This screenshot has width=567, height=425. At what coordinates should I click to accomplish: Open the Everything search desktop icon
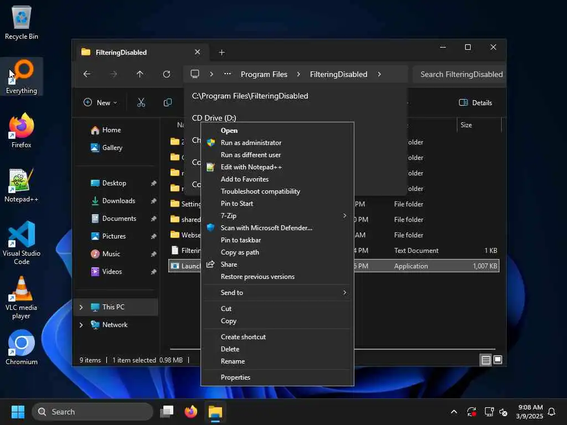pos(22,76)
